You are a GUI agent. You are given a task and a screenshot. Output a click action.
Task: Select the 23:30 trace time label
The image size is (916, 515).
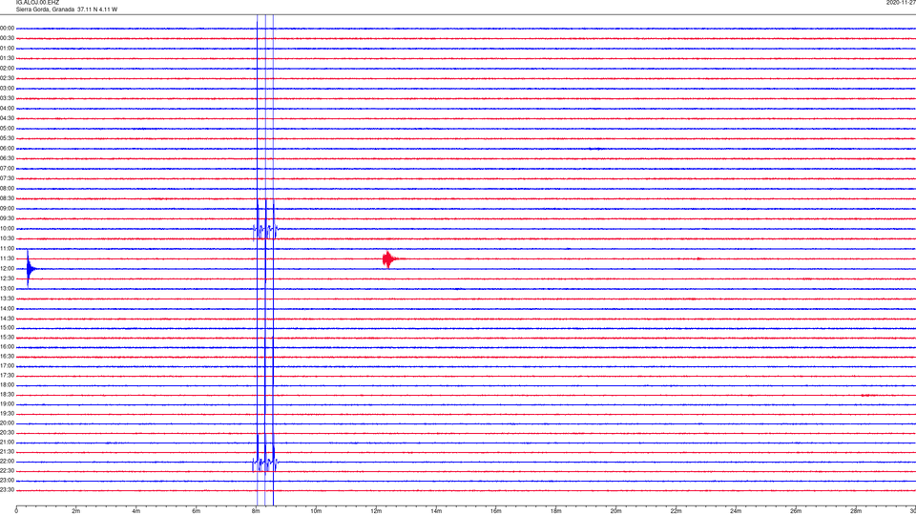7,490
